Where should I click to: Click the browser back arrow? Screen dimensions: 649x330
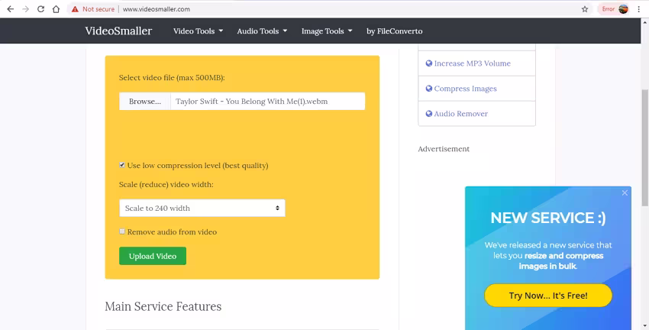click(10, 9)
